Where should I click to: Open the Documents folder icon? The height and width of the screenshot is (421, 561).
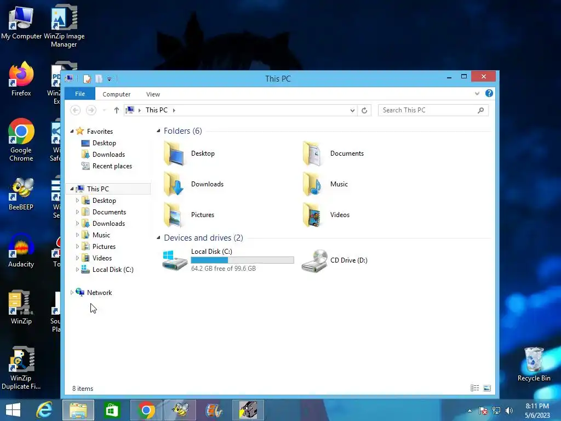(313, 153)
